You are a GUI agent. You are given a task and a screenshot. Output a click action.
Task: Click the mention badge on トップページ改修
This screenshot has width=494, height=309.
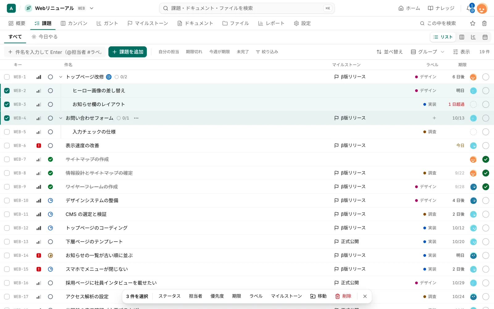(109, 77)
